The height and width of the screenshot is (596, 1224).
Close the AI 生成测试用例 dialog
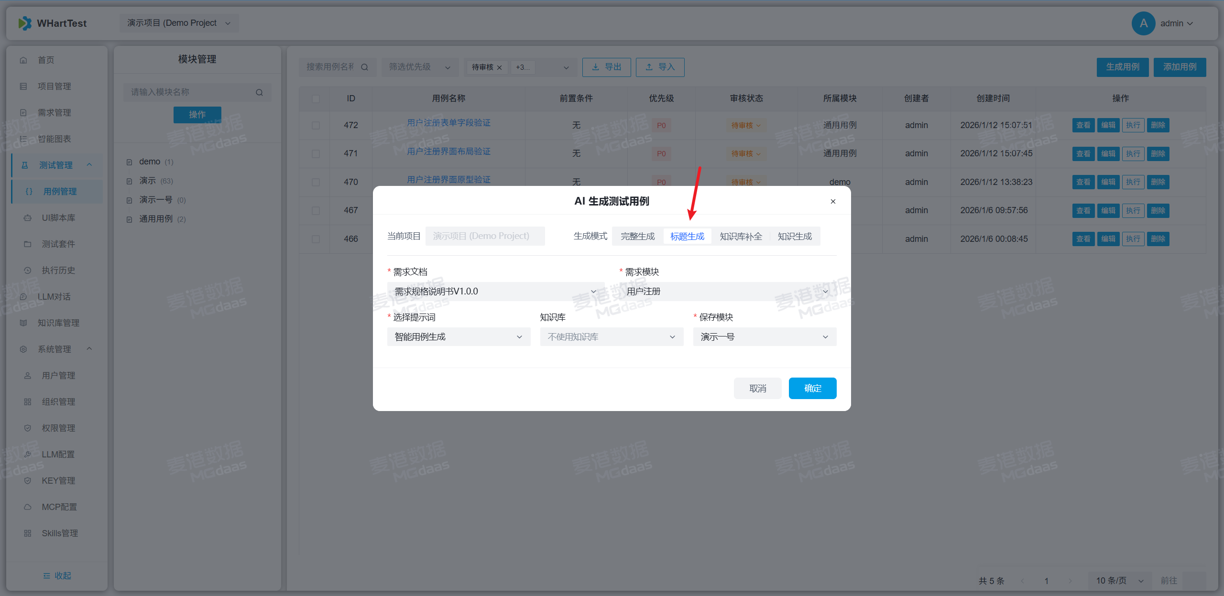833,202
